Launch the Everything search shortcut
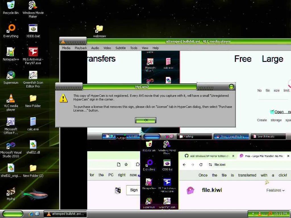The width and height of the screenshot is (291, 218). click(x=11, y=31)
